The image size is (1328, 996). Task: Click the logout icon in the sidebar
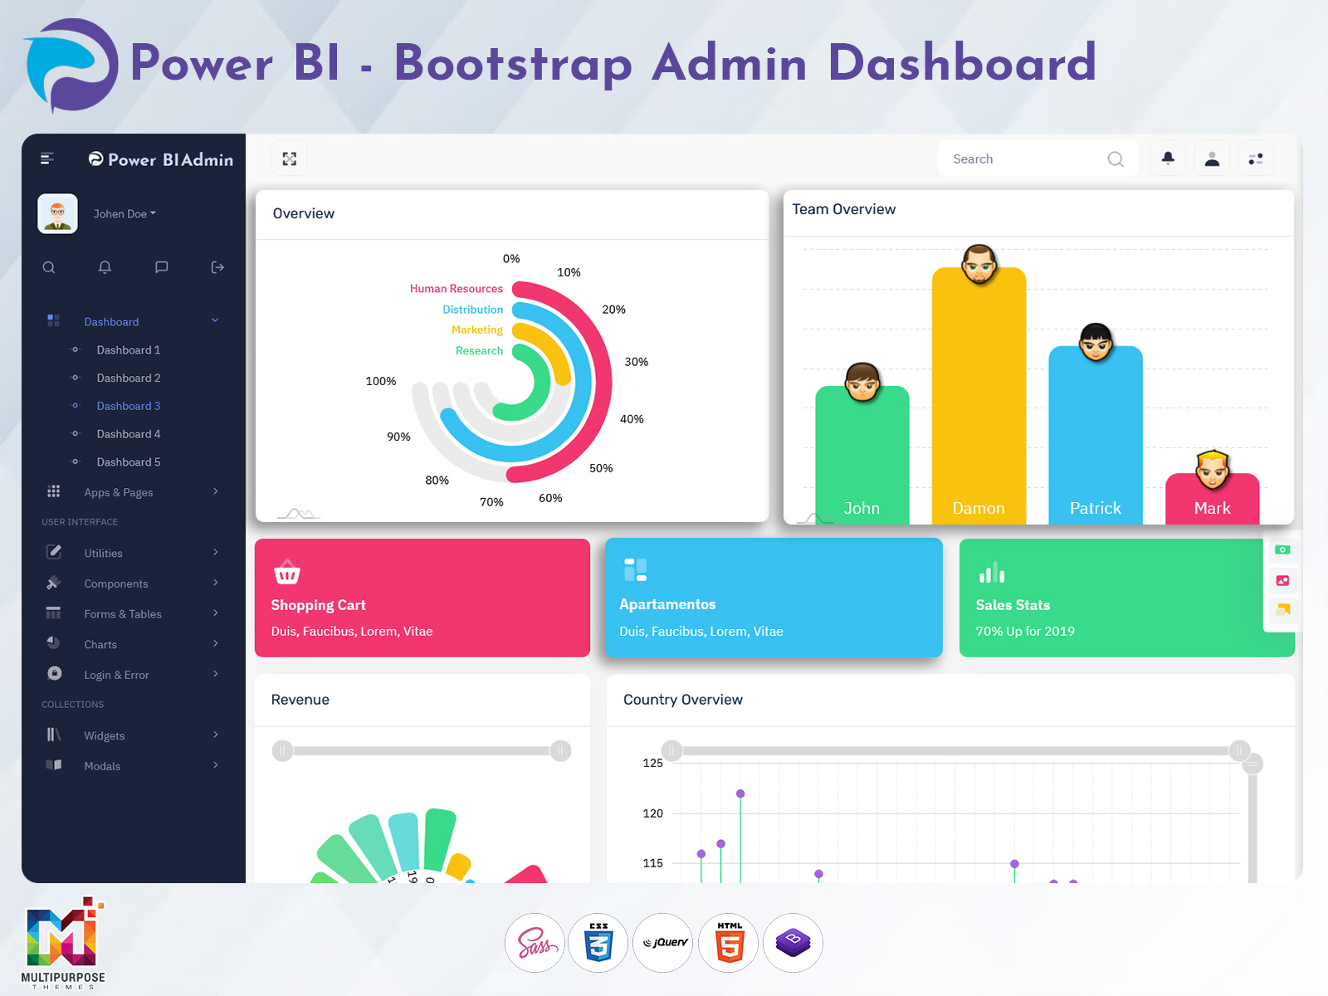(217, 267)
